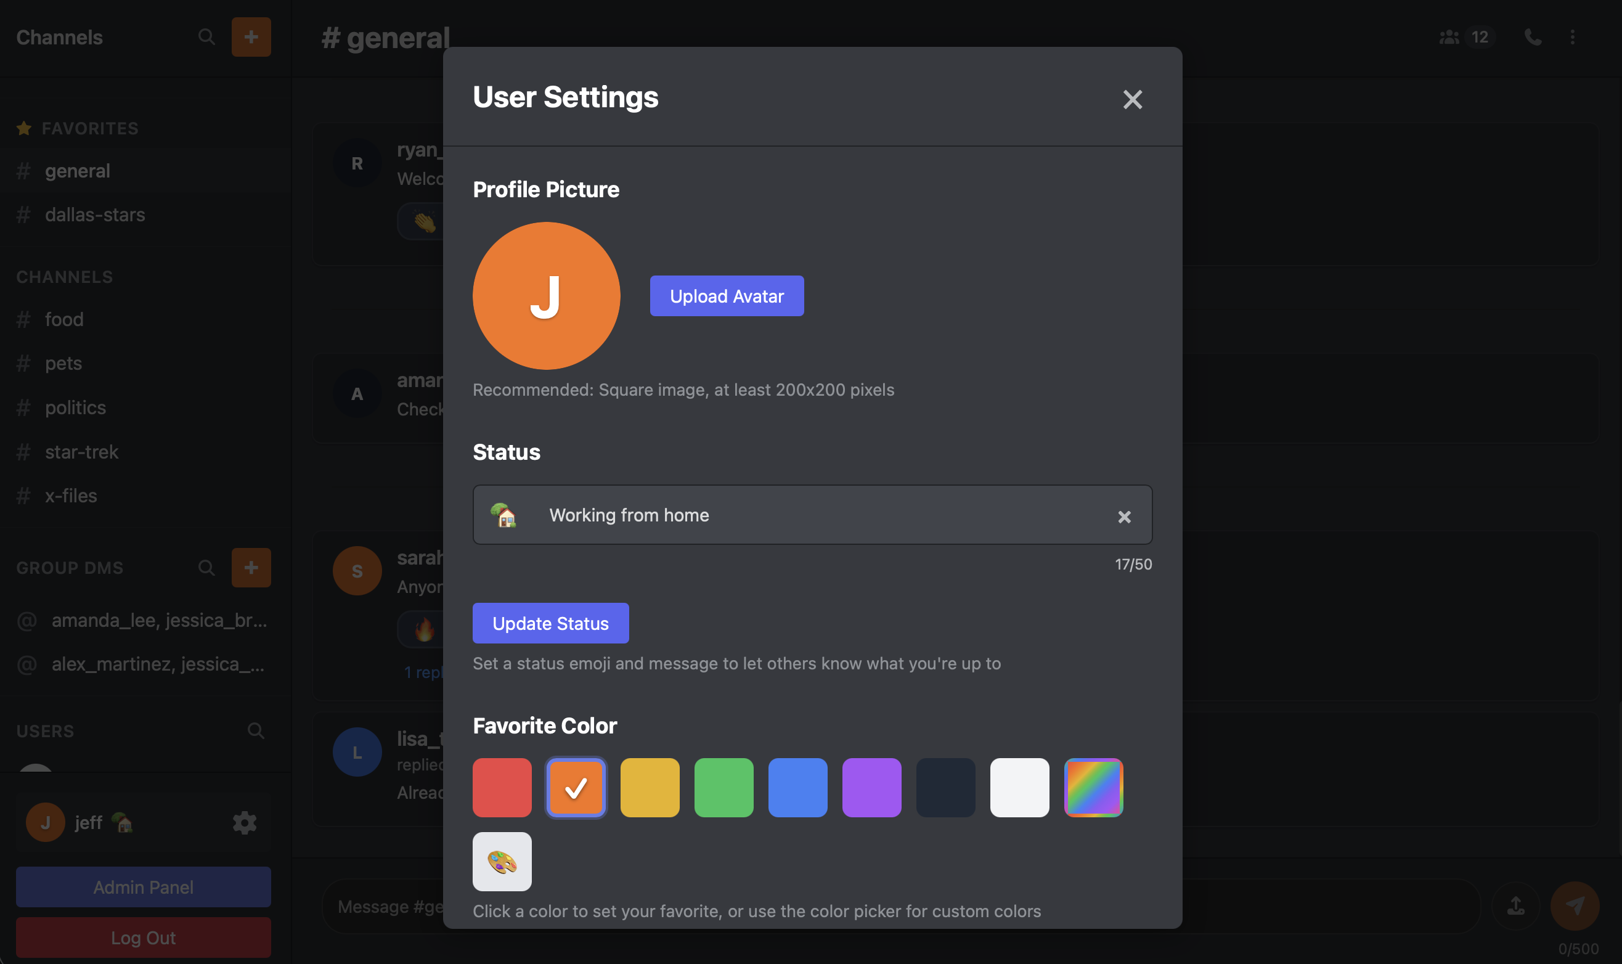The height and width of the screenshot is (964, 1622).
Task: Select the orange checked color swatch
Action: click(576, 787)
